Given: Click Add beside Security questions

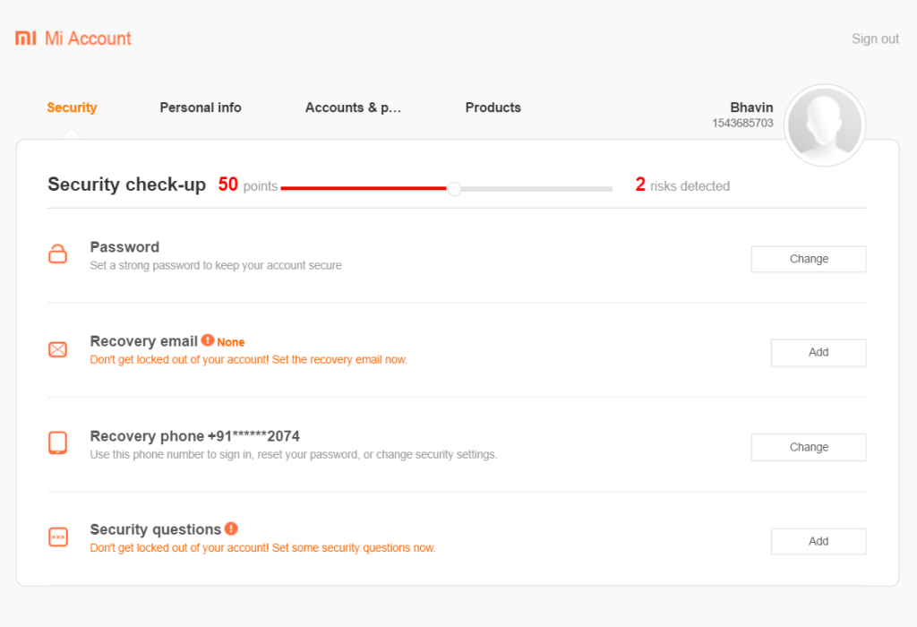Looking at the screenshot, I should (818, 541).
